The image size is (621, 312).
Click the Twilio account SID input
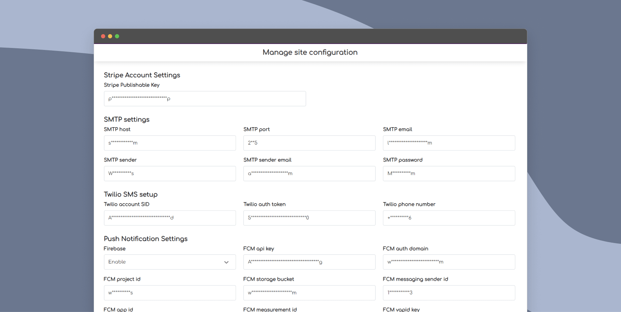click(170, 218)
